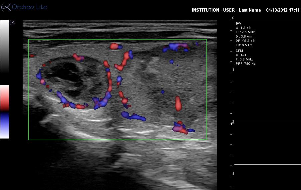This screenshot has height=190, width=301.
Task: Click the depth scale "1" marker
Action: (x=233, y=70)
